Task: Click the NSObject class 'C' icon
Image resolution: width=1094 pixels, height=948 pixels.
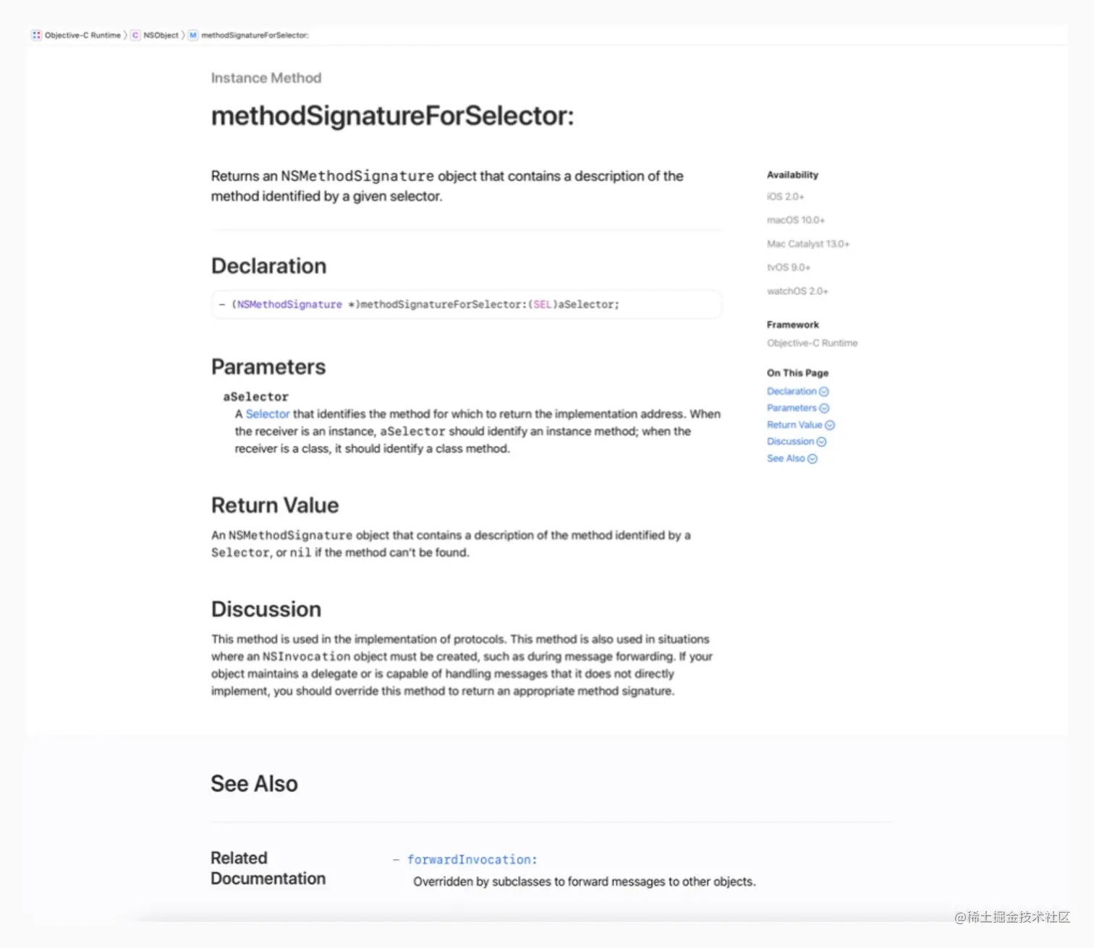Action: [x=135, y=35]
